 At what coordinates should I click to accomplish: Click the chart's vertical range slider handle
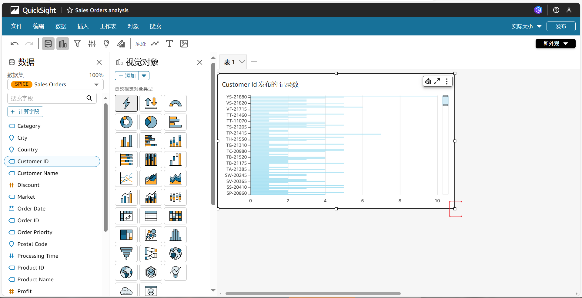(x=445, y=100)
